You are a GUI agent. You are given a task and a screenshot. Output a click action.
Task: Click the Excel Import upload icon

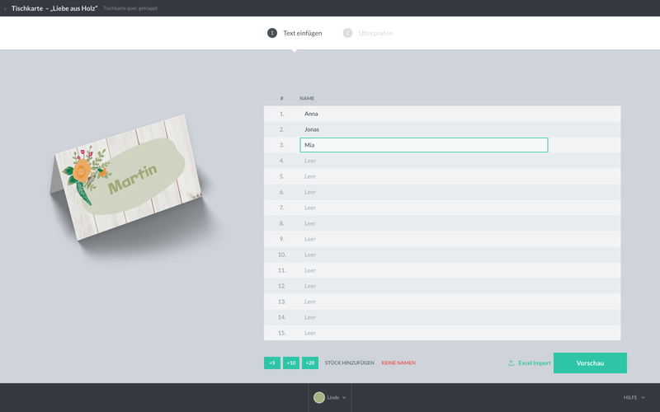pyautogui.click(x=511, y=363)
